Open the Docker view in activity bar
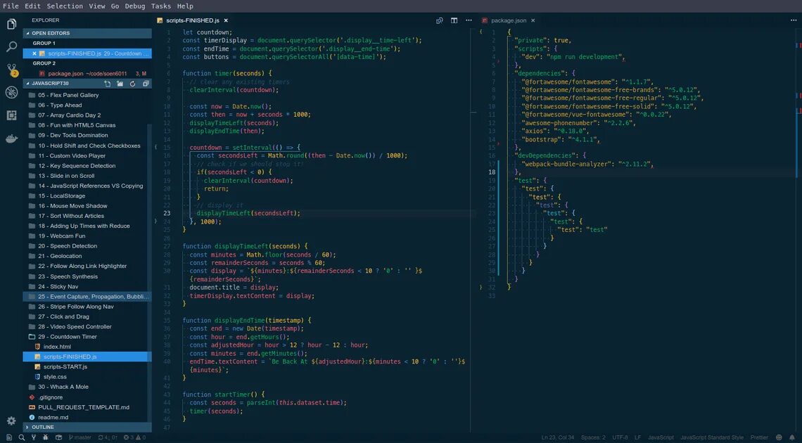This screenshot has height=443, width=802. point(11,139)
